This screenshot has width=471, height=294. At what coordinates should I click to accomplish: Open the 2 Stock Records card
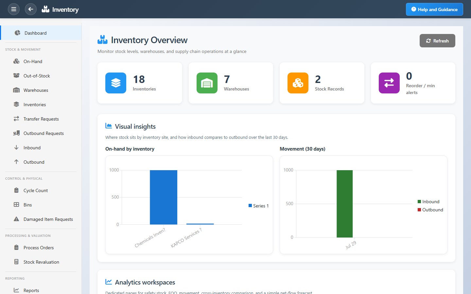click(322, 83)
